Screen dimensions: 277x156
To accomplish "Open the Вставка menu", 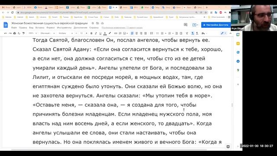I will pyautogui.click(x=40, y=28).
